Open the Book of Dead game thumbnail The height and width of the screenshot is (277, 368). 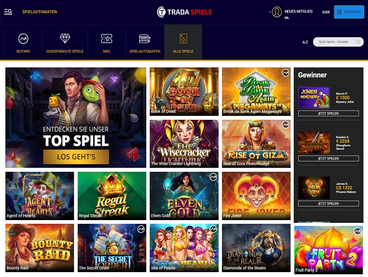[x=184, y=92]
